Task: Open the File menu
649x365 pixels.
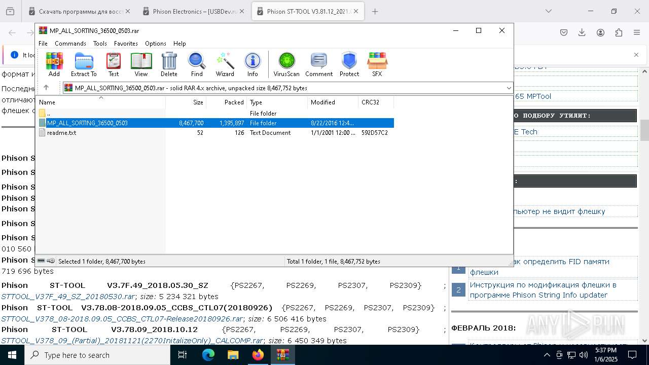Action: pyautogui.click(x=43, y=44)
